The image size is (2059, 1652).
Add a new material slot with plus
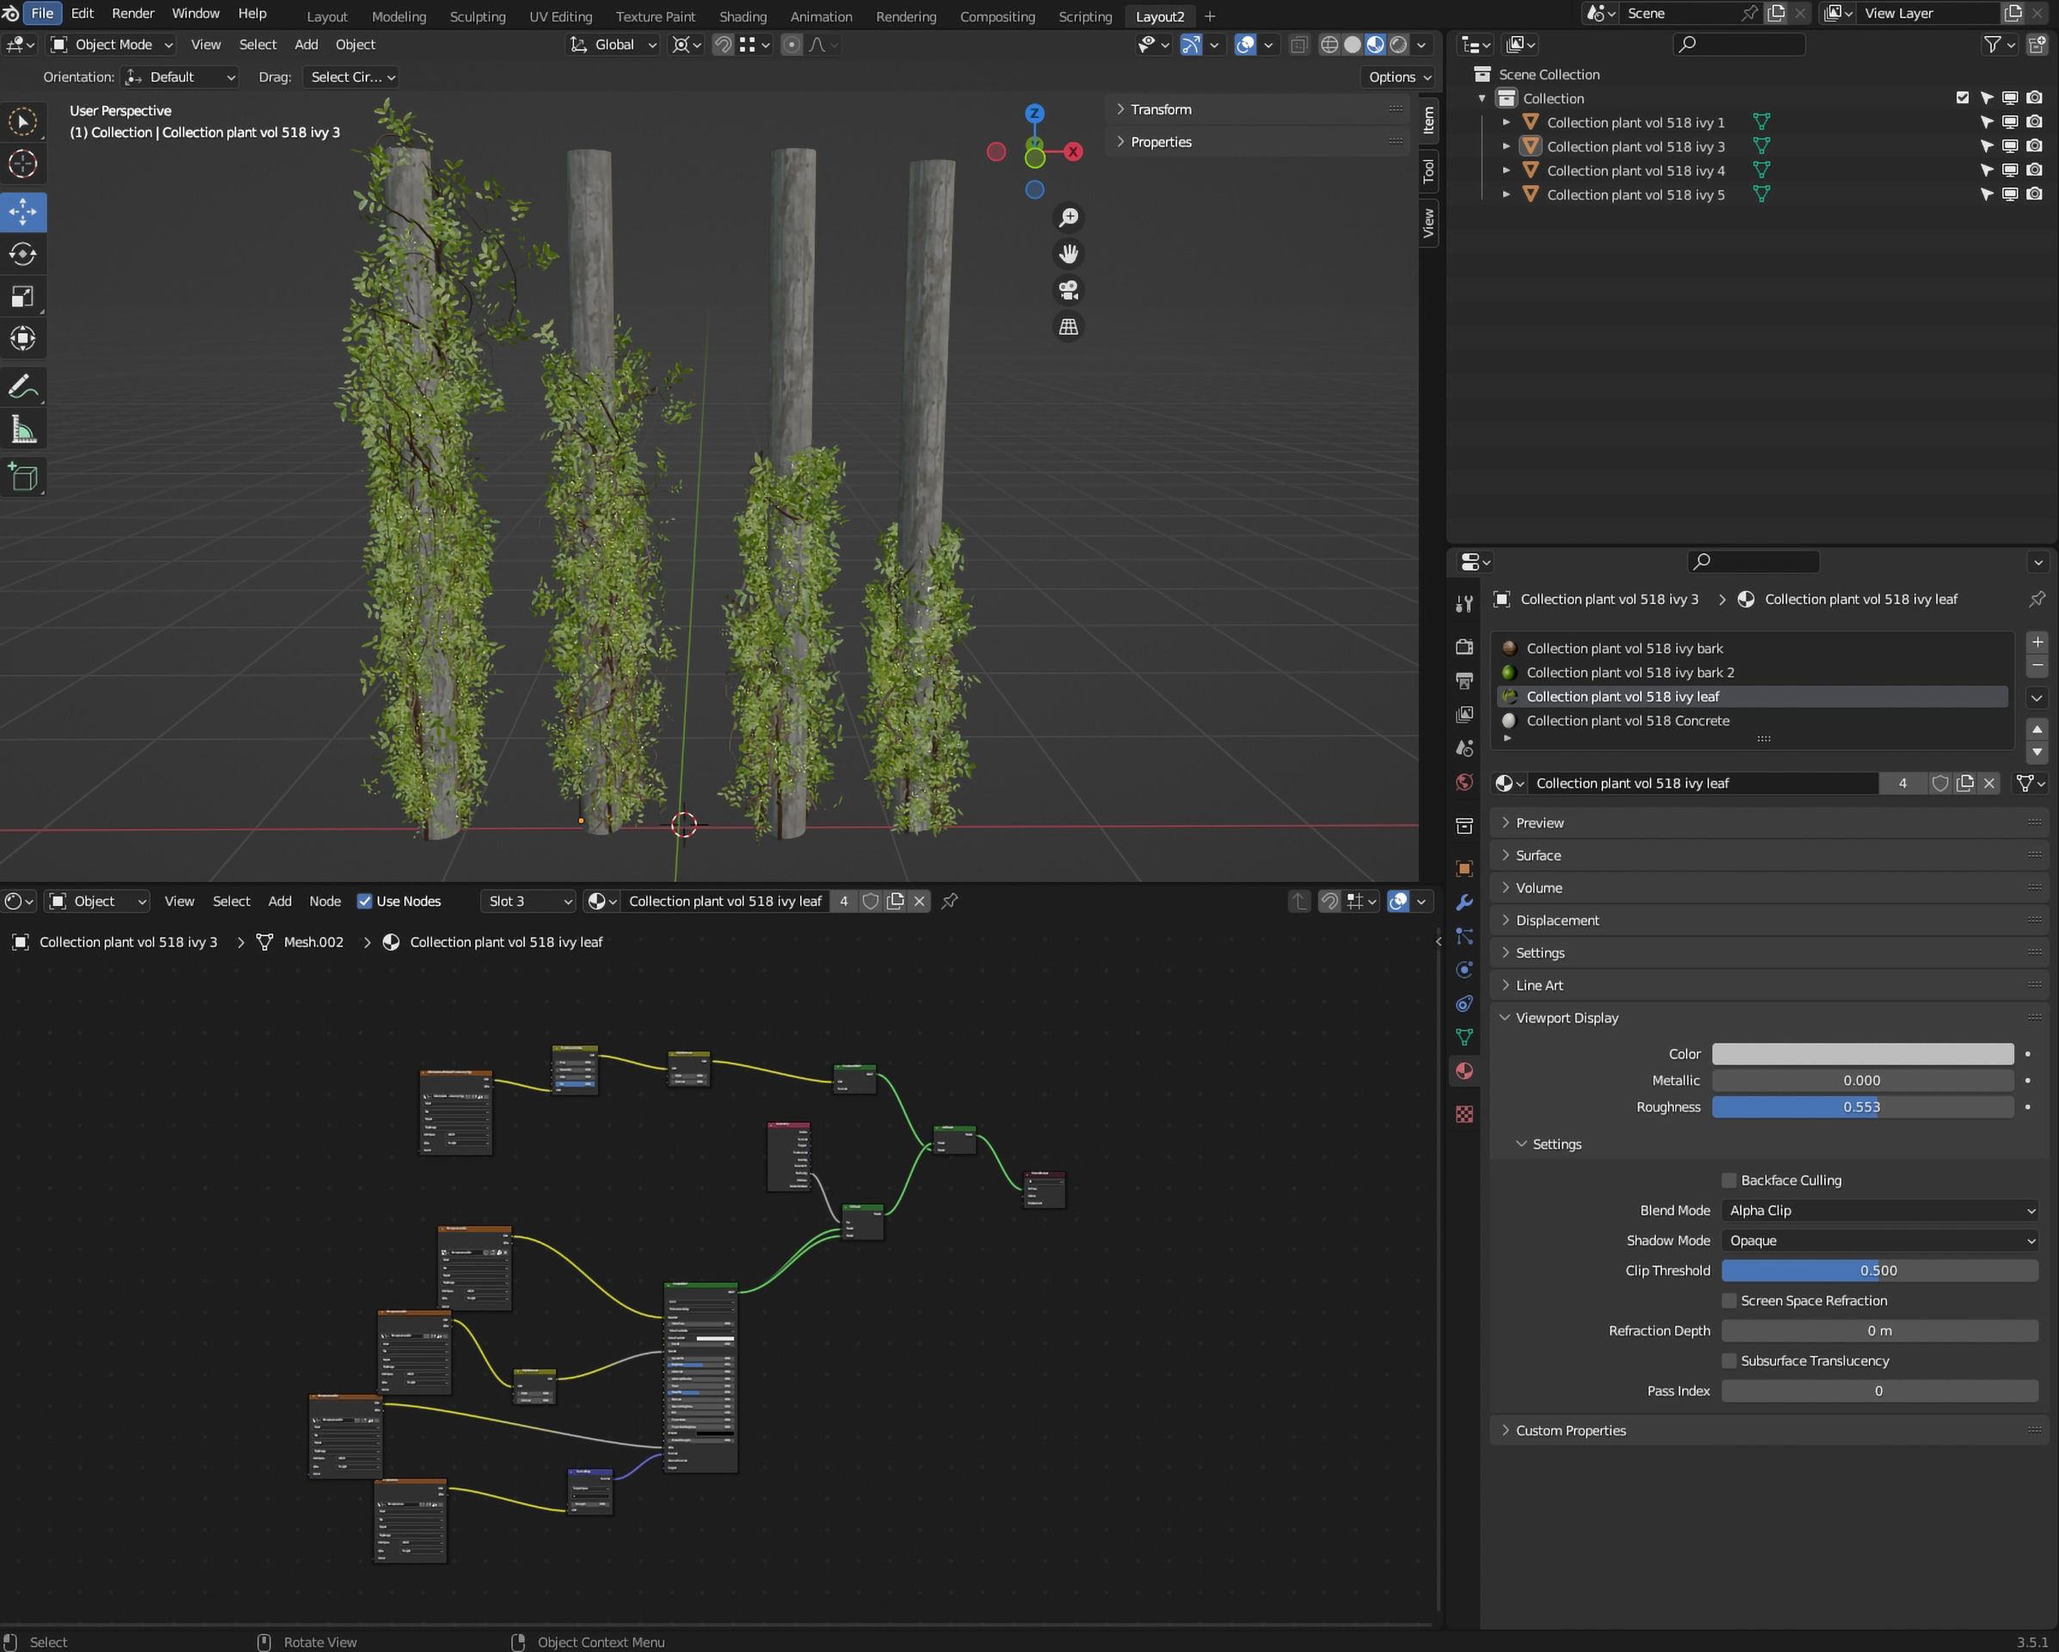(x=2037, y=643)
